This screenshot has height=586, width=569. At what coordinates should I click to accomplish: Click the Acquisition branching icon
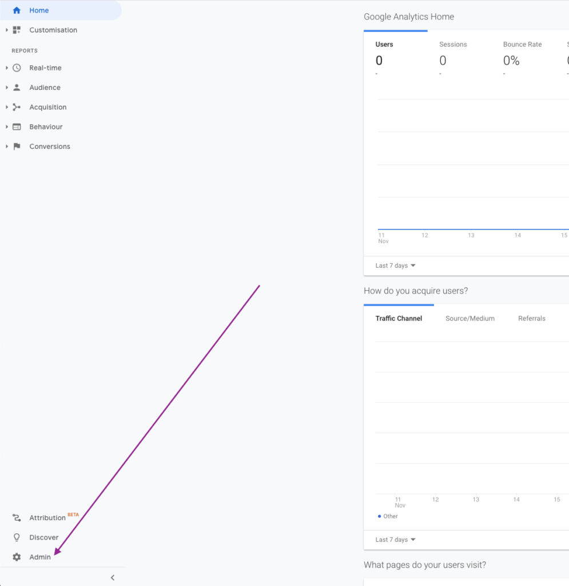tap(17, 107)
